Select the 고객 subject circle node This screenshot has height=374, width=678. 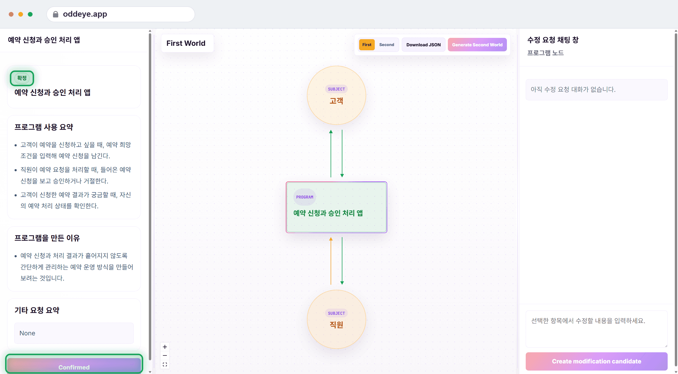336,95
